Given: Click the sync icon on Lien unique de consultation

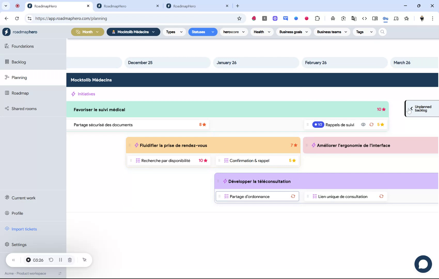Looking at the screenshot, I should click(381, 196).
